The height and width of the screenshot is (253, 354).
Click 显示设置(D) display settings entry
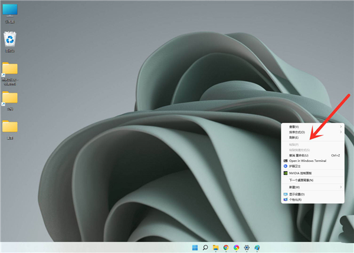[297, 194]
